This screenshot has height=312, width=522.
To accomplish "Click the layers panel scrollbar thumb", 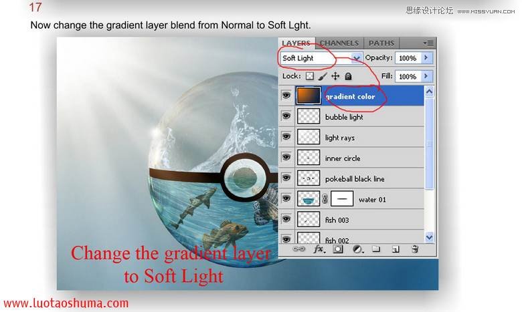I will point(429,144).
